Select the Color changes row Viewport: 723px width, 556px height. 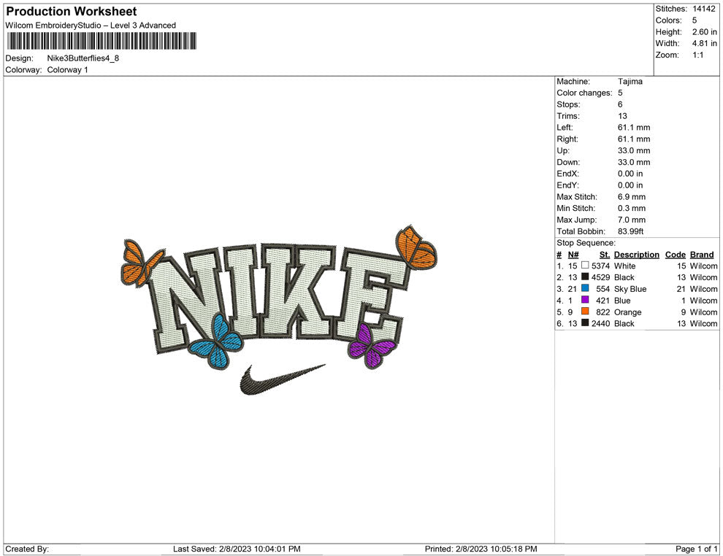pyautogui.click(x=590, y=93)
